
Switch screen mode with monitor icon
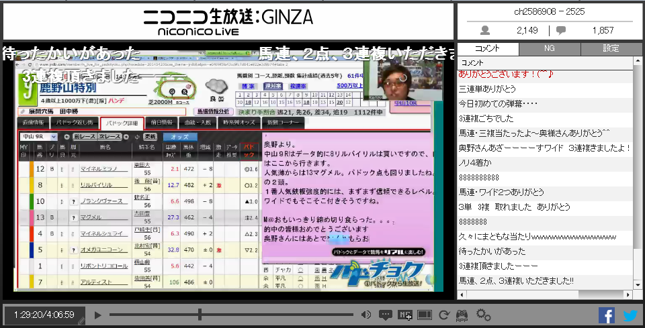point(424,315)
